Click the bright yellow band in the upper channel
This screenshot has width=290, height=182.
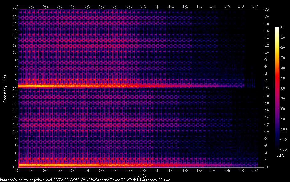61,86
